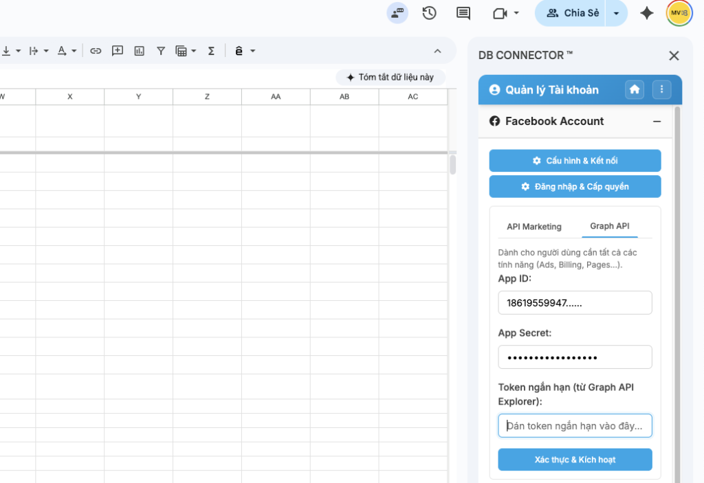Open the three-dot menu in account header

pyautogui.click(x=661, y=89)
